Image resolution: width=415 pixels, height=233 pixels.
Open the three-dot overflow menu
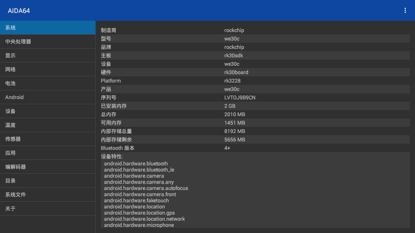click(405, 10)
